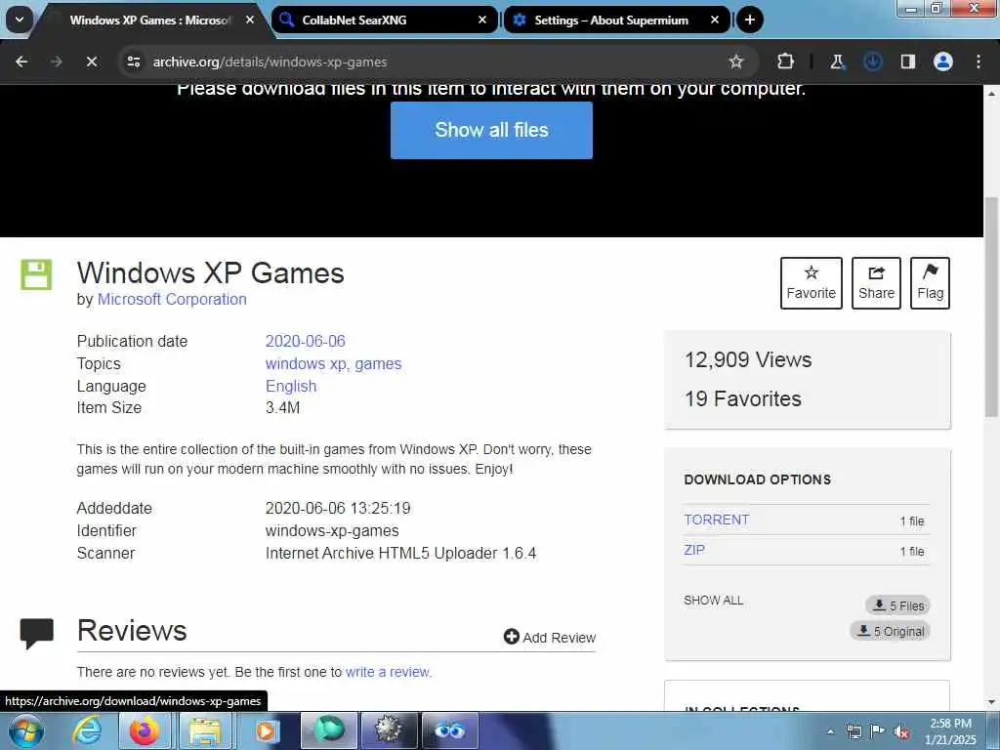Click the network tray icon

point(854,731)
